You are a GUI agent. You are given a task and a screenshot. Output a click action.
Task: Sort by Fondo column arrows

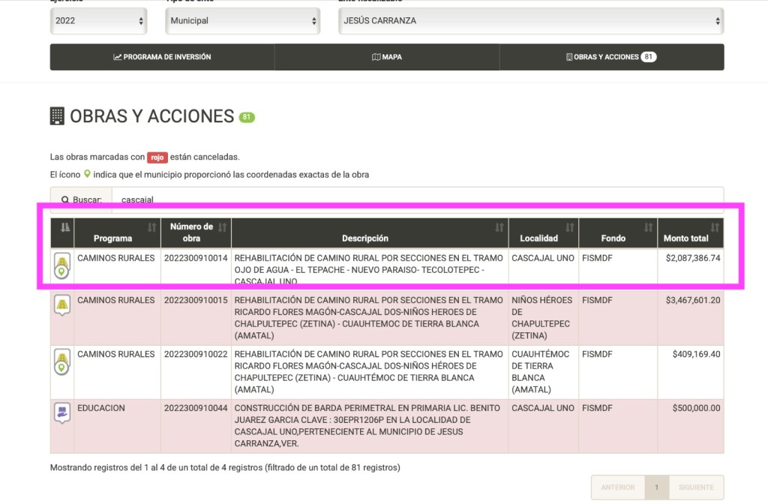(649, 228)
